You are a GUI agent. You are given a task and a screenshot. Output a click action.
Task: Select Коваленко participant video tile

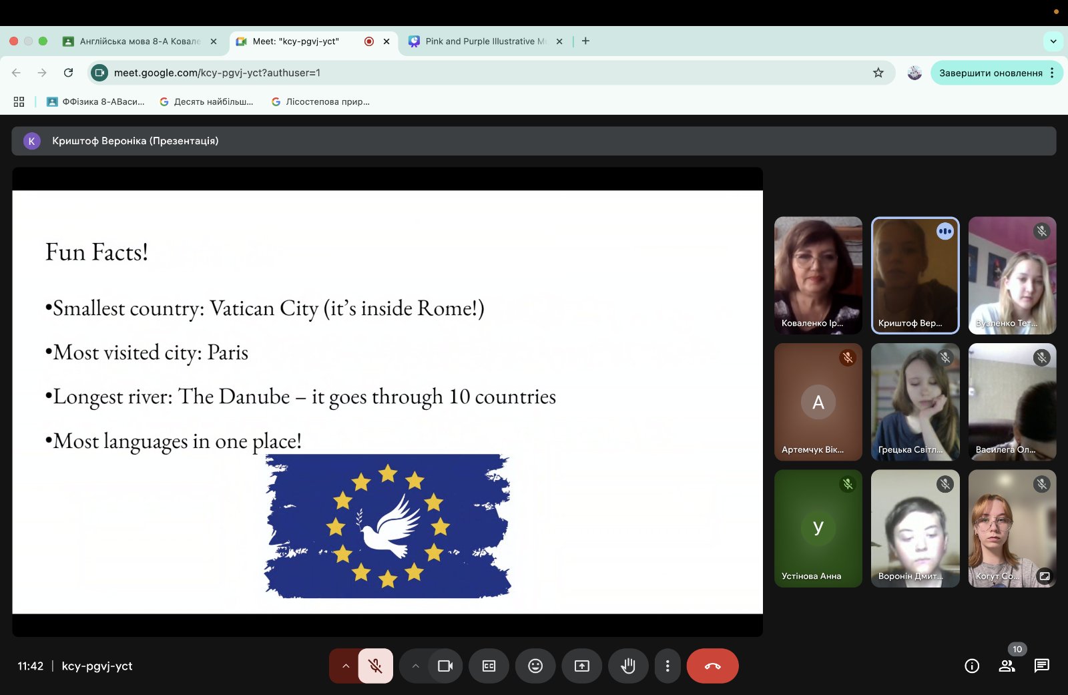(818, 275)
